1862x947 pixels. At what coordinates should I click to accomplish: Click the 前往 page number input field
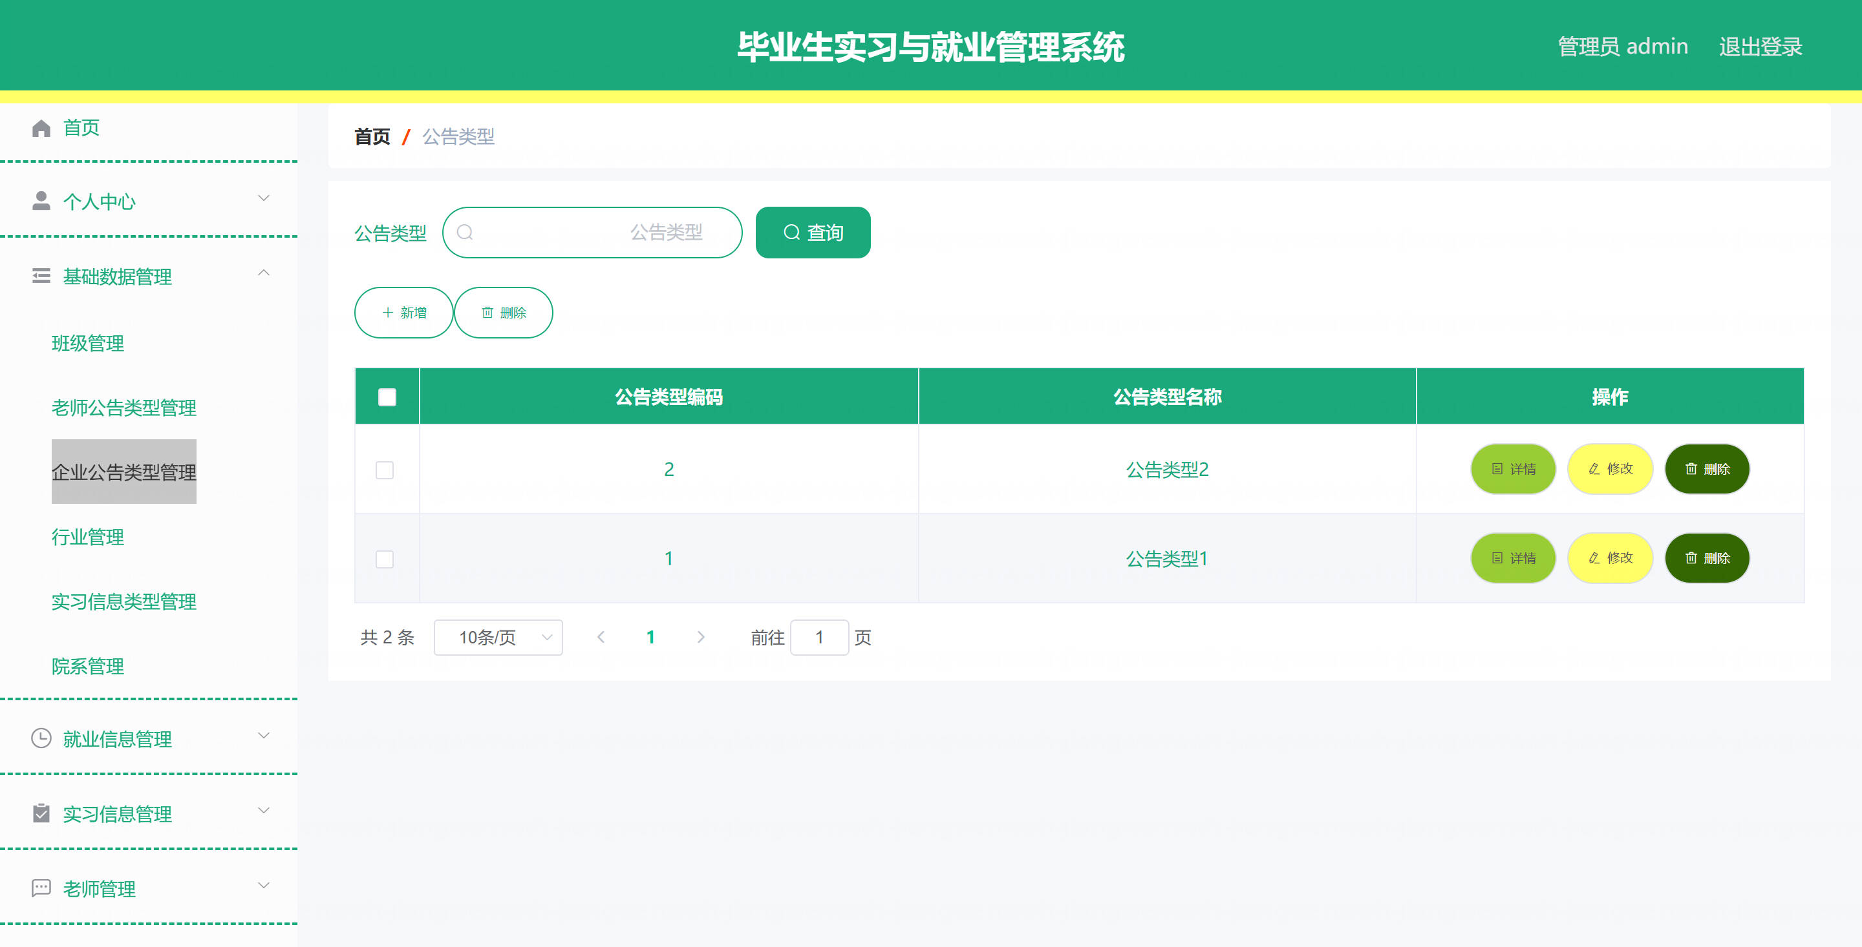click(x=819, y=638)
